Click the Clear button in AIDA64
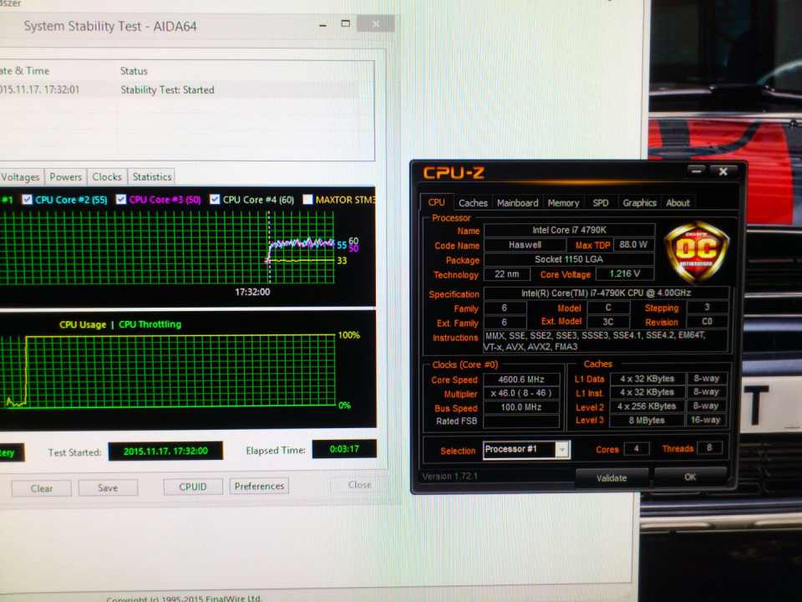 pyautogui.click(x=42, y=488)
